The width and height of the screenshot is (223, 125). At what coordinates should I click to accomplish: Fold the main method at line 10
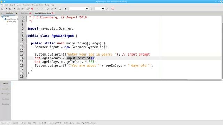(x=26, y=43)
